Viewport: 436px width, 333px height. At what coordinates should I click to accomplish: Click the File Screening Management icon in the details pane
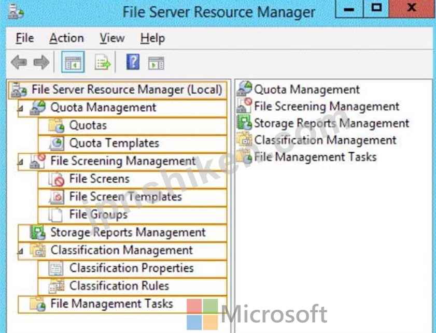tap(244, 106)
